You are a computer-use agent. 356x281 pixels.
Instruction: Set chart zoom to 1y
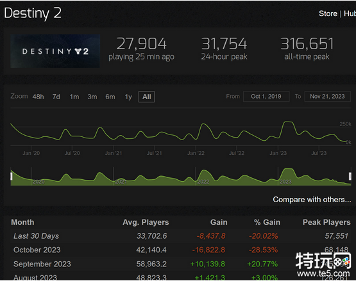128,97
